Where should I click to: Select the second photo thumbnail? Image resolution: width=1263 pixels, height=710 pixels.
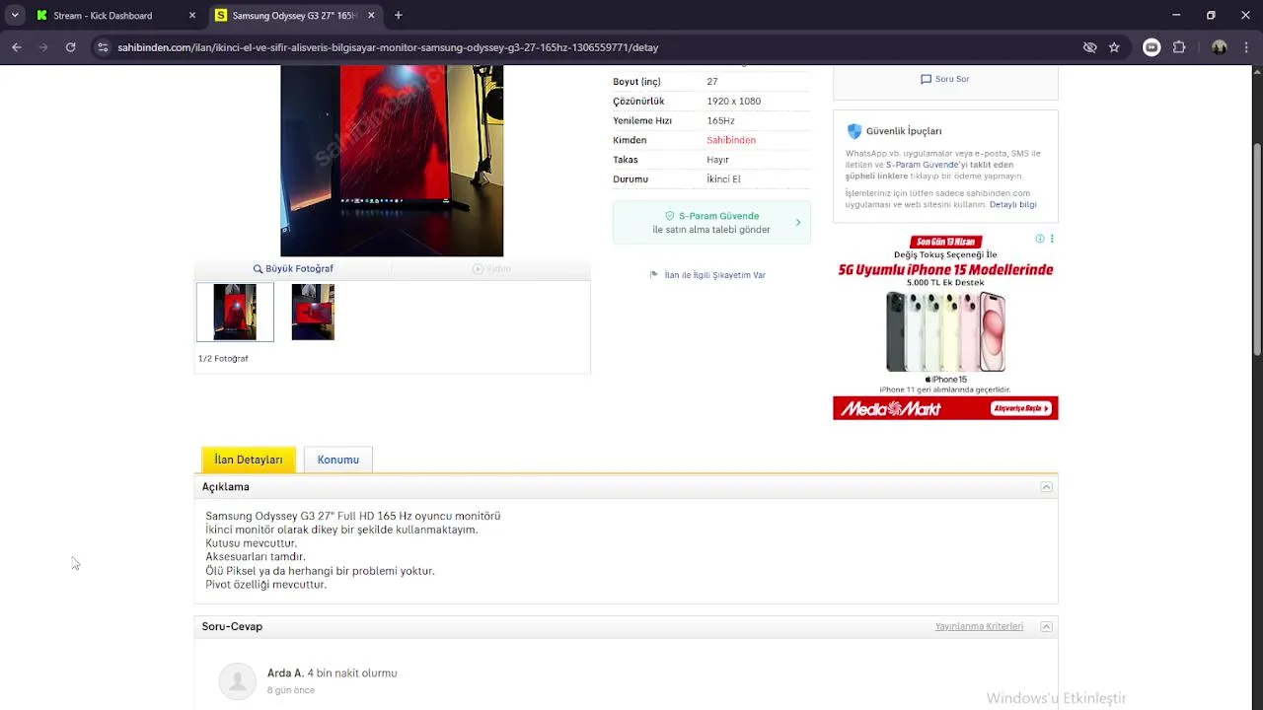point(313,312)
